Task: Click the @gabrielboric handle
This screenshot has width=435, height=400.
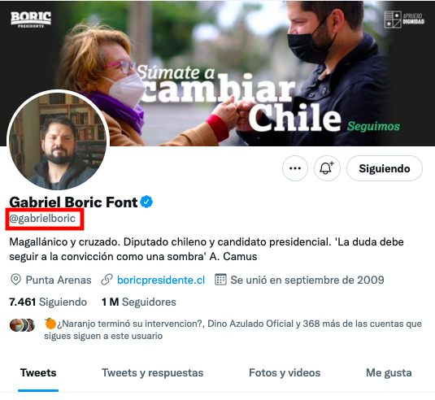Action: [x=42, y=219]
